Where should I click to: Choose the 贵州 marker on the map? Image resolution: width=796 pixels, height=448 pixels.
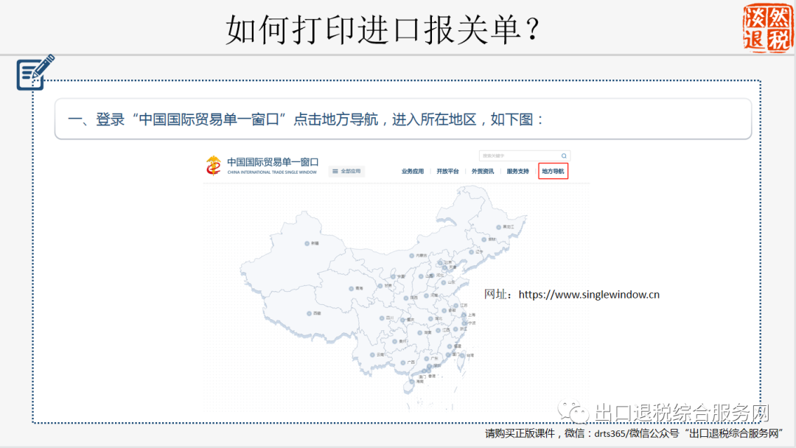(395, 341)
